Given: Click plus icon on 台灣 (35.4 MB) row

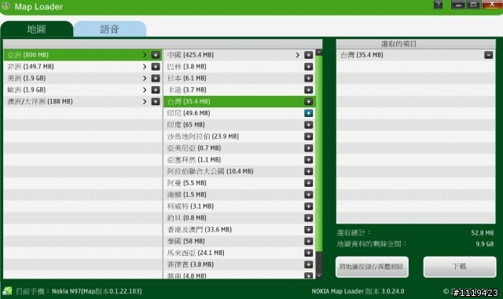Looking at the screenshot, I should (x=309, y=101).
